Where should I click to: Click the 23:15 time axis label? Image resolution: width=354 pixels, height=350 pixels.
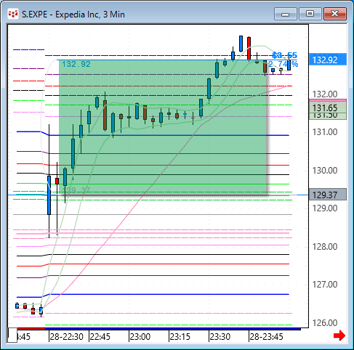(180, 337)
